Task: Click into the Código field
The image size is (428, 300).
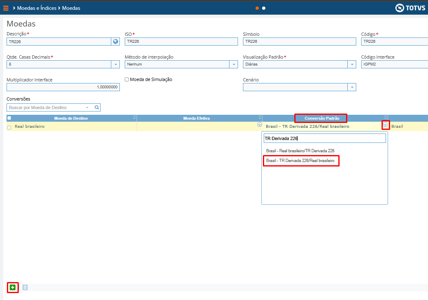Action: 395,42
